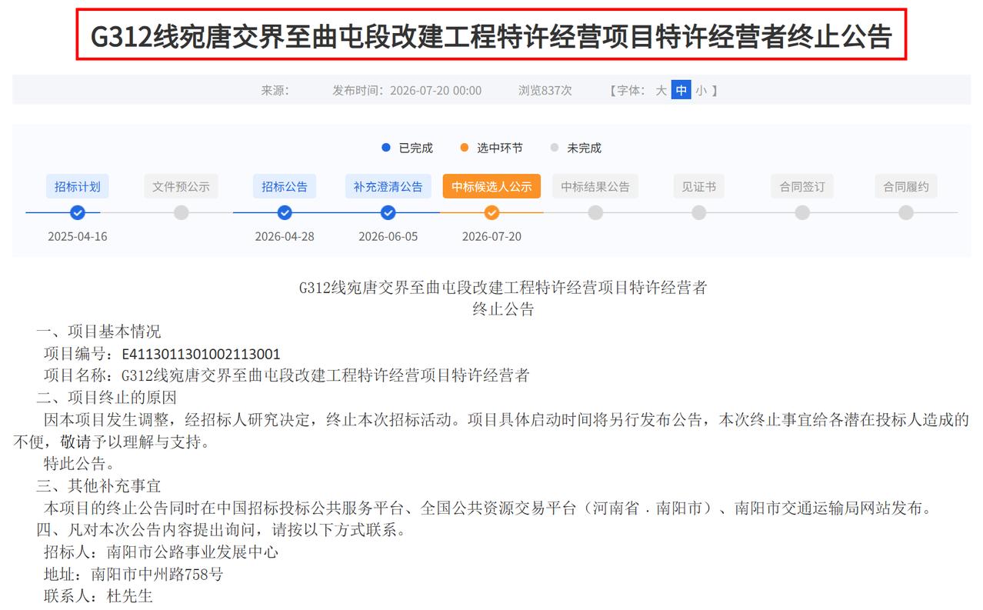Open the 中标候选人公示 stage tab
This screenshot has height=610, width=983.
[x=491, y=186]
